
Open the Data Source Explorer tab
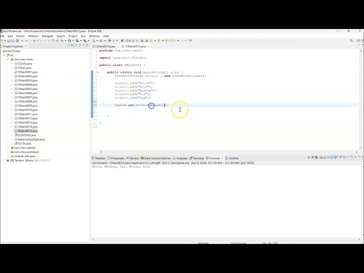[157, 158]
